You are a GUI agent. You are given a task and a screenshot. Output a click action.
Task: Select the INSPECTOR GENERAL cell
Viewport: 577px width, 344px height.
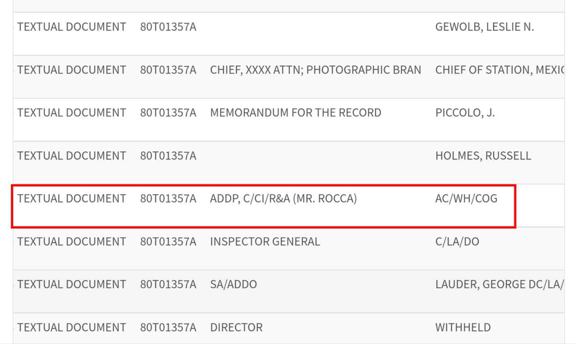pos(265,242)
